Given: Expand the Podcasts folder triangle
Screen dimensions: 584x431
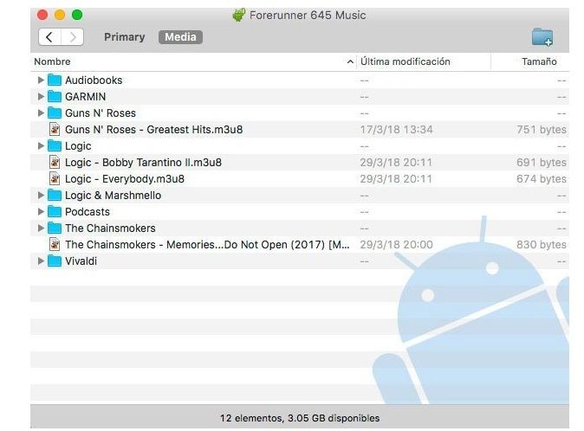Looking at the screenshot, I should [x=41, y=211].
